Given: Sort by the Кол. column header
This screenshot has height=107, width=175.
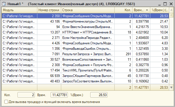Looking at the screenshot, I should 124,10.
